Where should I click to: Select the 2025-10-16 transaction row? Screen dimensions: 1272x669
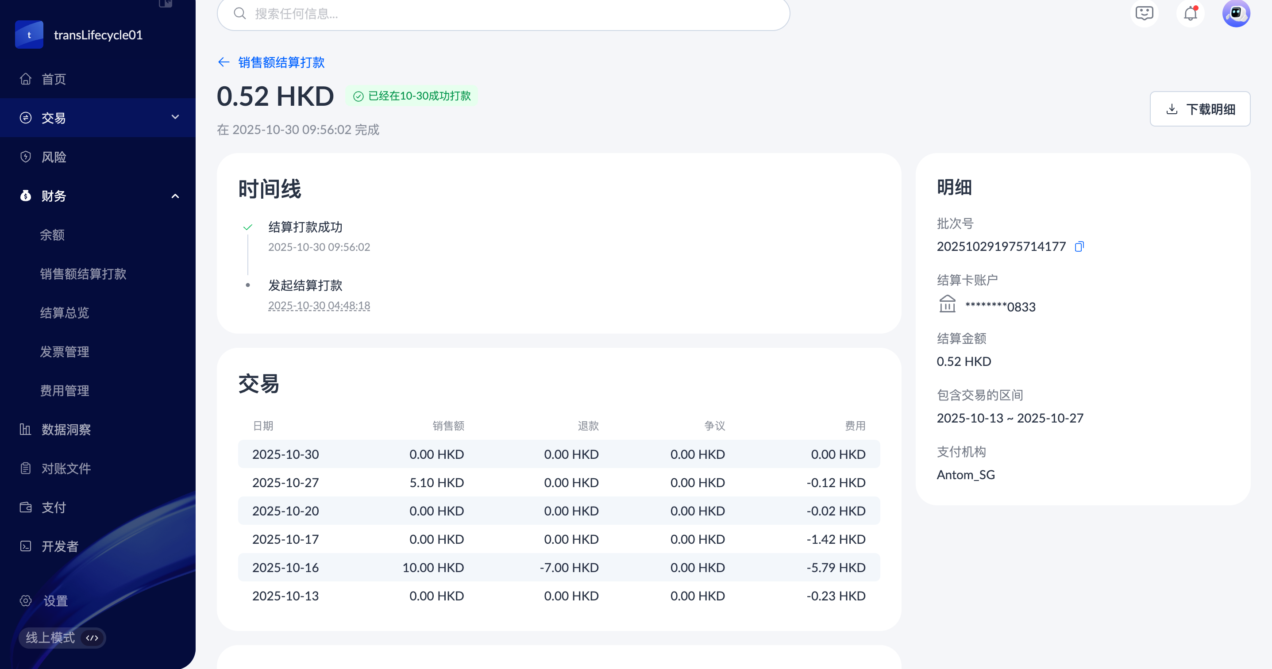[559, 567]
